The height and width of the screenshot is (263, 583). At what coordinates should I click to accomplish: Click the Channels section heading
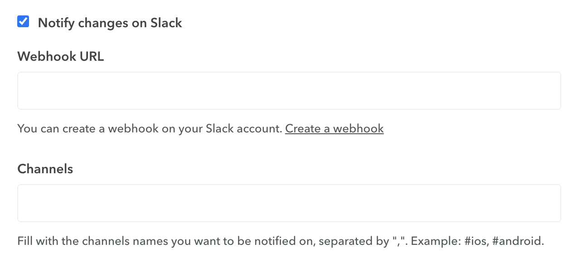pyautogui.click(x=45, y=169)
